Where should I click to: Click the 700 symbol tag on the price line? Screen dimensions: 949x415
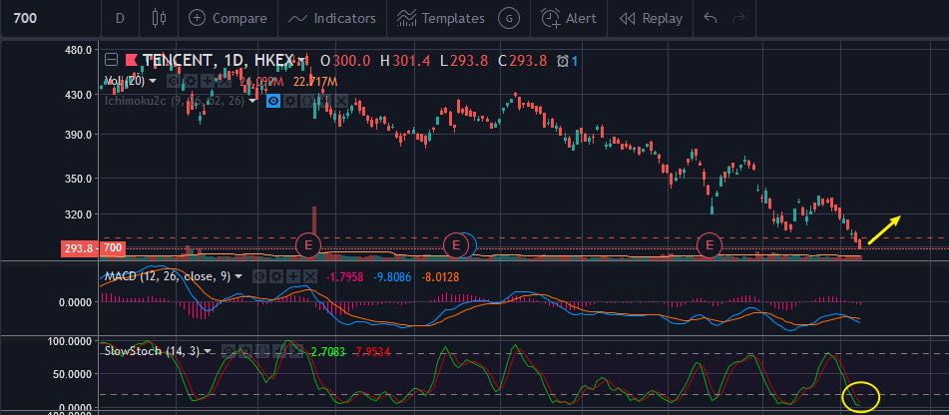[x=113, y=248]
